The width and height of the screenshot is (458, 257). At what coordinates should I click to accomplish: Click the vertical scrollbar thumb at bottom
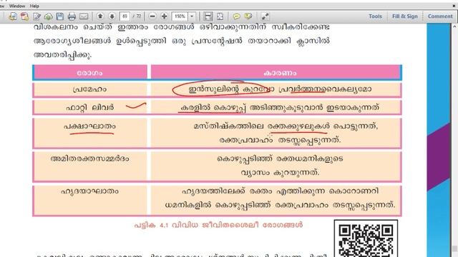[454, 248]
